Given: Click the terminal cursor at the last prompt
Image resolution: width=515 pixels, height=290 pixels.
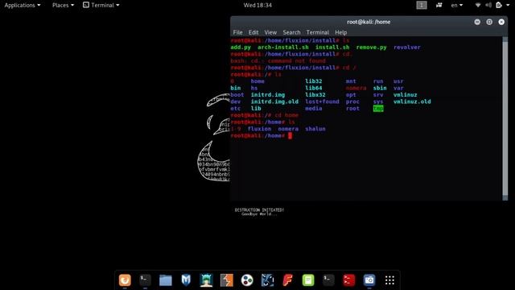Looking at the screenshot, I should tap(290, 135).
